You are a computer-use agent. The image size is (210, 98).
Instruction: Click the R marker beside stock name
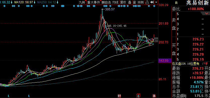(176, 3)
